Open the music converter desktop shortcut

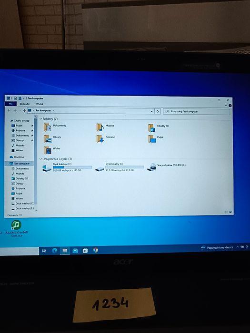[16, 228]
